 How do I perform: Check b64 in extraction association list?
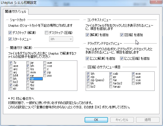11,75
